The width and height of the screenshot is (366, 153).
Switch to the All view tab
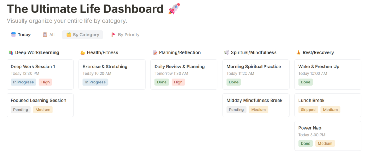(x=48, y=35)
